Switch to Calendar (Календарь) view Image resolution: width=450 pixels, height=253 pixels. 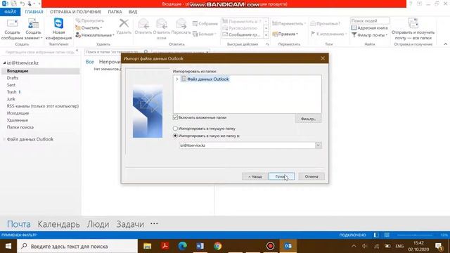coord(59,224)
